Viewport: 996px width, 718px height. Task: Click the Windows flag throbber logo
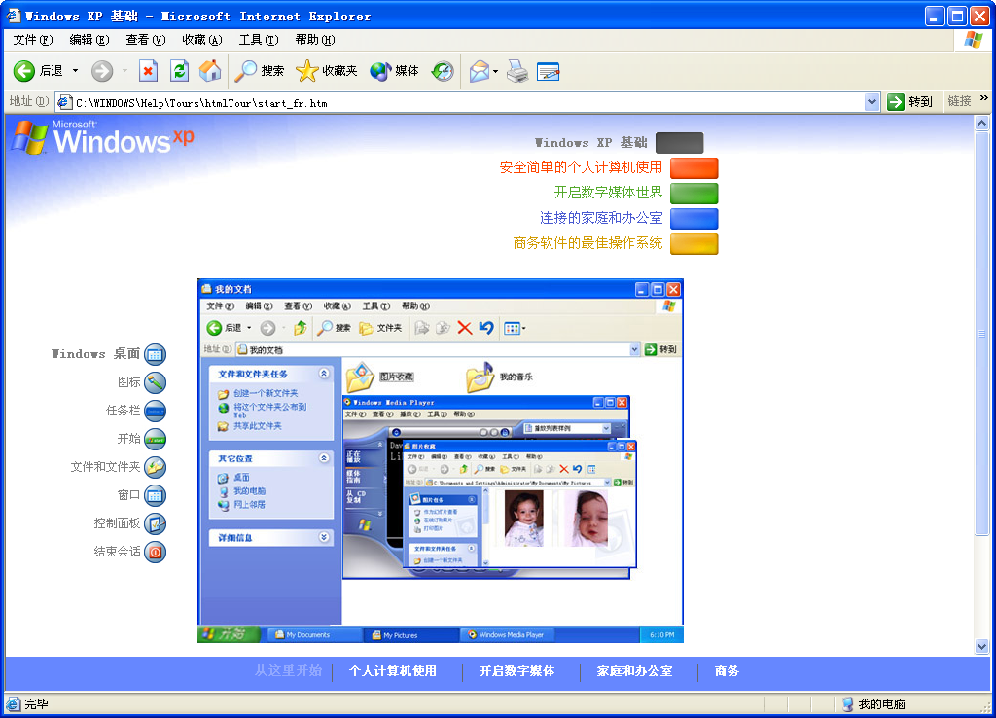(973, 39)
